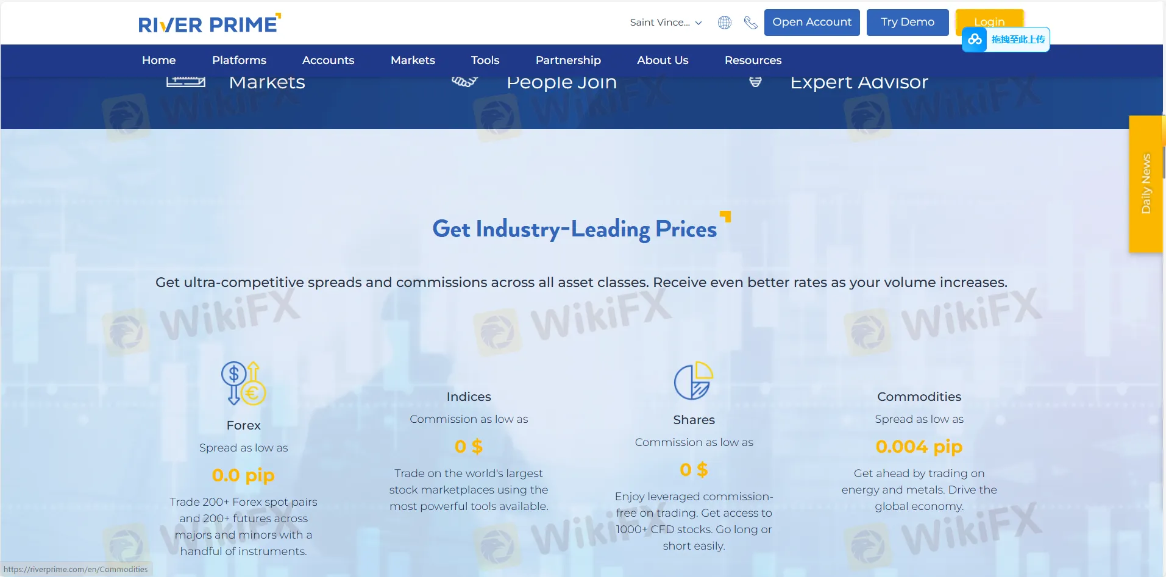Open the Daily News side tab
This screenshot has height=577, width=1166.
tap(1145, 183)
